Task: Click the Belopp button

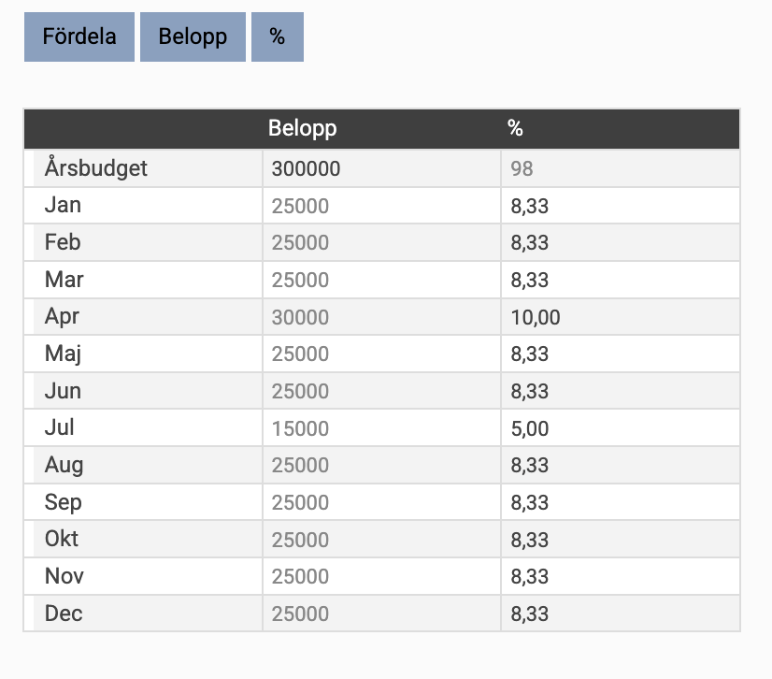Action: coord(193,37)
